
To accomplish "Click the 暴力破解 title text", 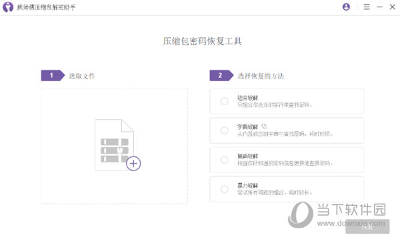I will 247,186.
